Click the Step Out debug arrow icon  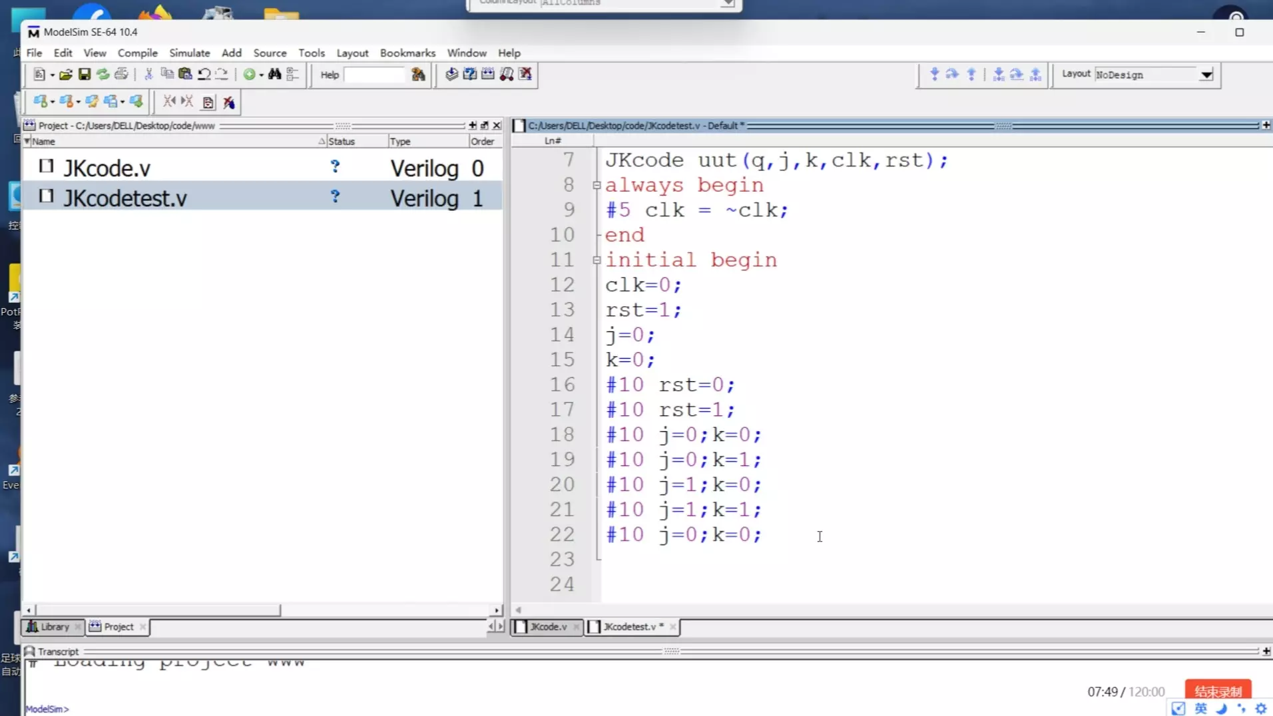tap(971, 74)
